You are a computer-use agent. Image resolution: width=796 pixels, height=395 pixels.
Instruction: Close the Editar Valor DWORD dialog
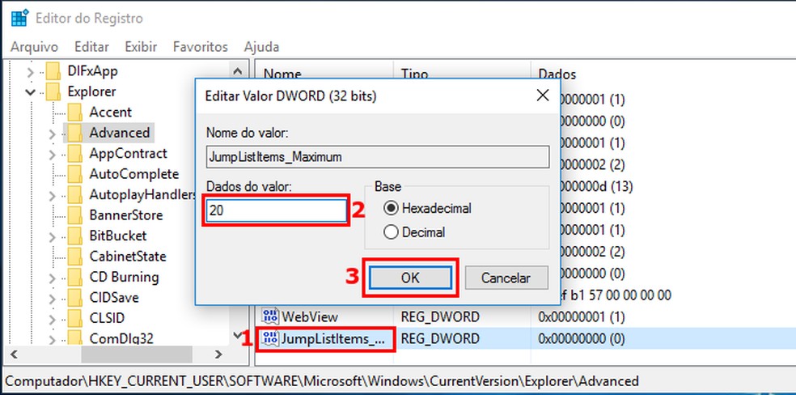click(543, 95)
